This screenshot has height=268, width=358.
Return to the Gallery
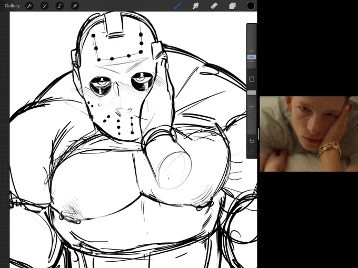[x=12, y=6]
